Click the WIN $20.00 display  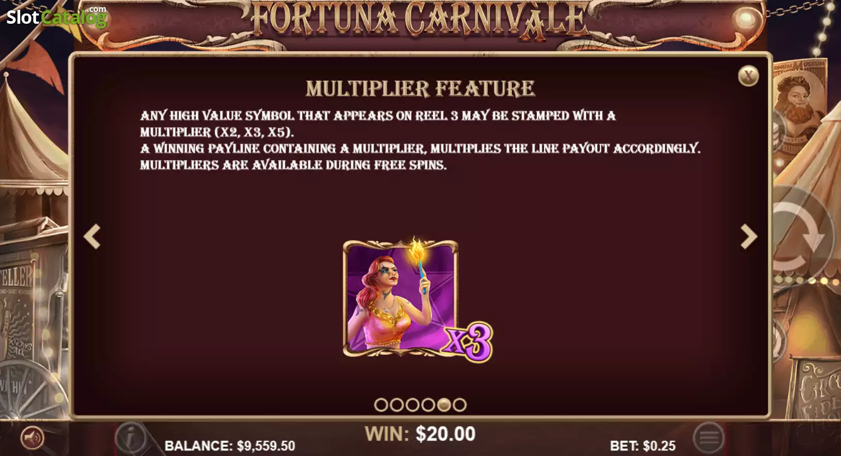tap(420, 434)
